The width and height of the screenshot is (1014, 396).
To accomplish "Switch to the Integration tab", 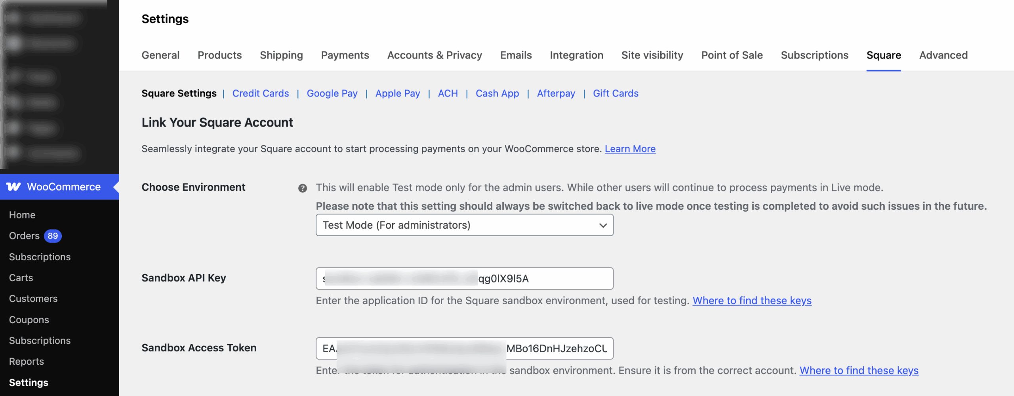I will coord(576,55).
